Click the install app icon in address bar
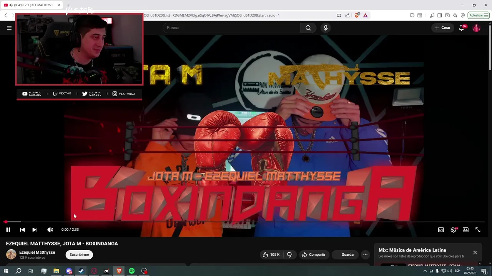The width and height of the screenshot is (492, 276). tap(339, 15)
